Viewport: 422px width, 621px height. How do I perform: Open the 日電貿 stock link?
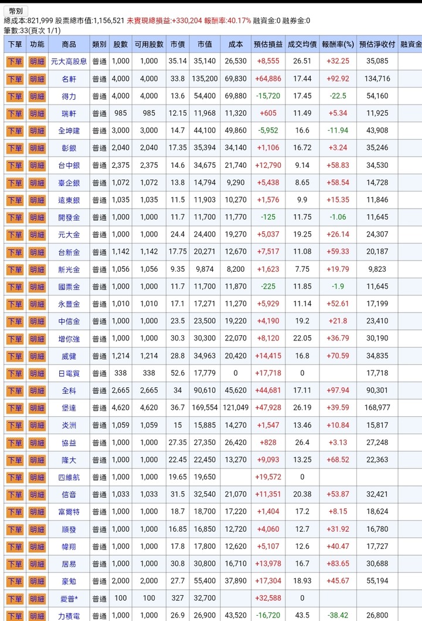tap(69, 373)
